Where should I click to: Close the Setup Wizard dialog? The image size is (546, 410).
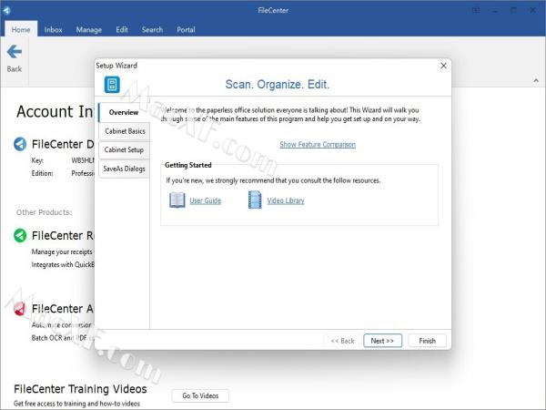(443, 66)
